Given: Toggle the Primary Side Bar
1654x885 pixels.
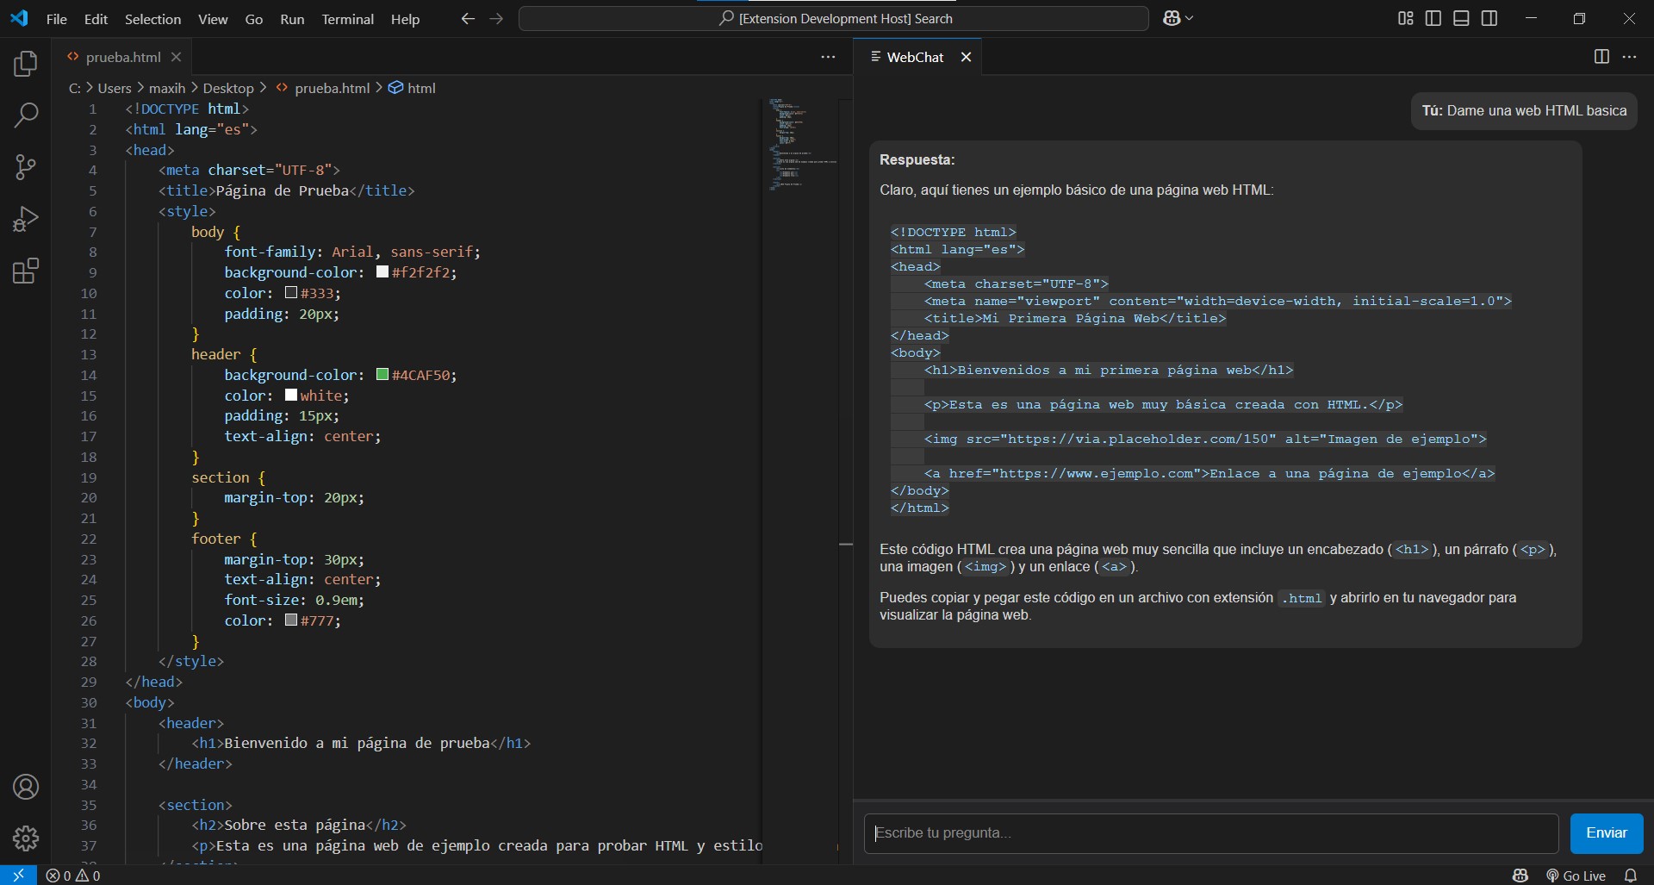Looking at the screenshot, I should point(1433,17).
